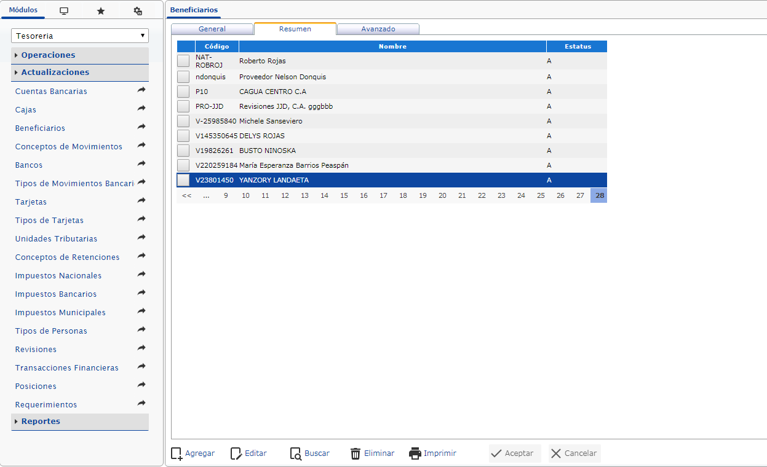Check the YANZORY LANDAETA row checkbox
The image size is (767, 467).
pos(183,180)
